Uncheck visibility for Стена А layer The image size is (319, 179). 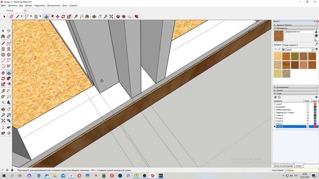tap(308, 115)
